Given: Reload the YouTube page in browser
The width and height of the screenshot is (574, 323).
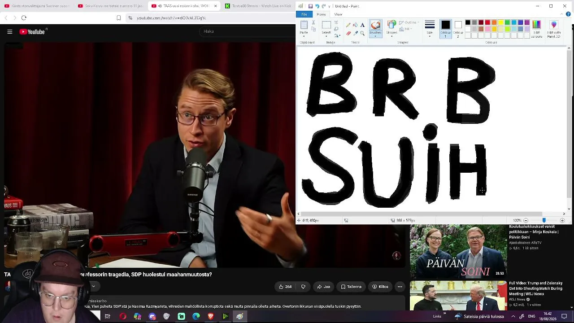Looking at the screenshot, I should point(24,18).
